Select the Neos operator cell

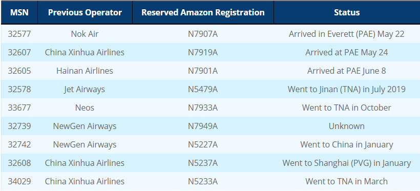click(x=85, y=108)
